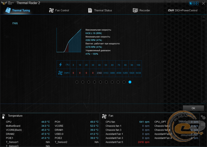Click the FAN heading label

coord(15,23)
